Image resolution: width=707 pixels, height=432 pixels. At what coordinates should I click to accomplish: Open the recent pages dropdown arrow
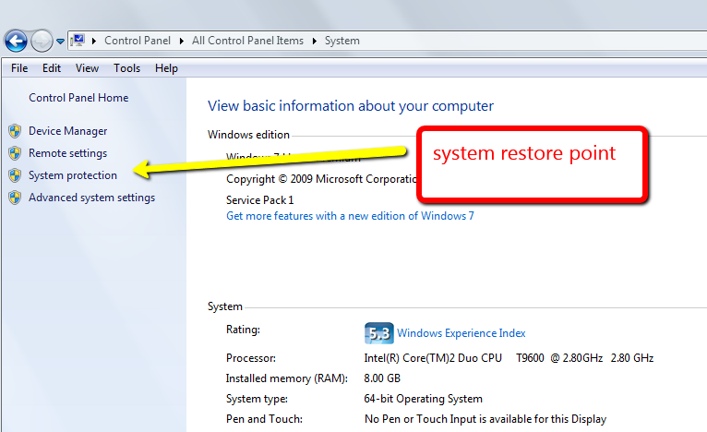(x=61, y=42)
